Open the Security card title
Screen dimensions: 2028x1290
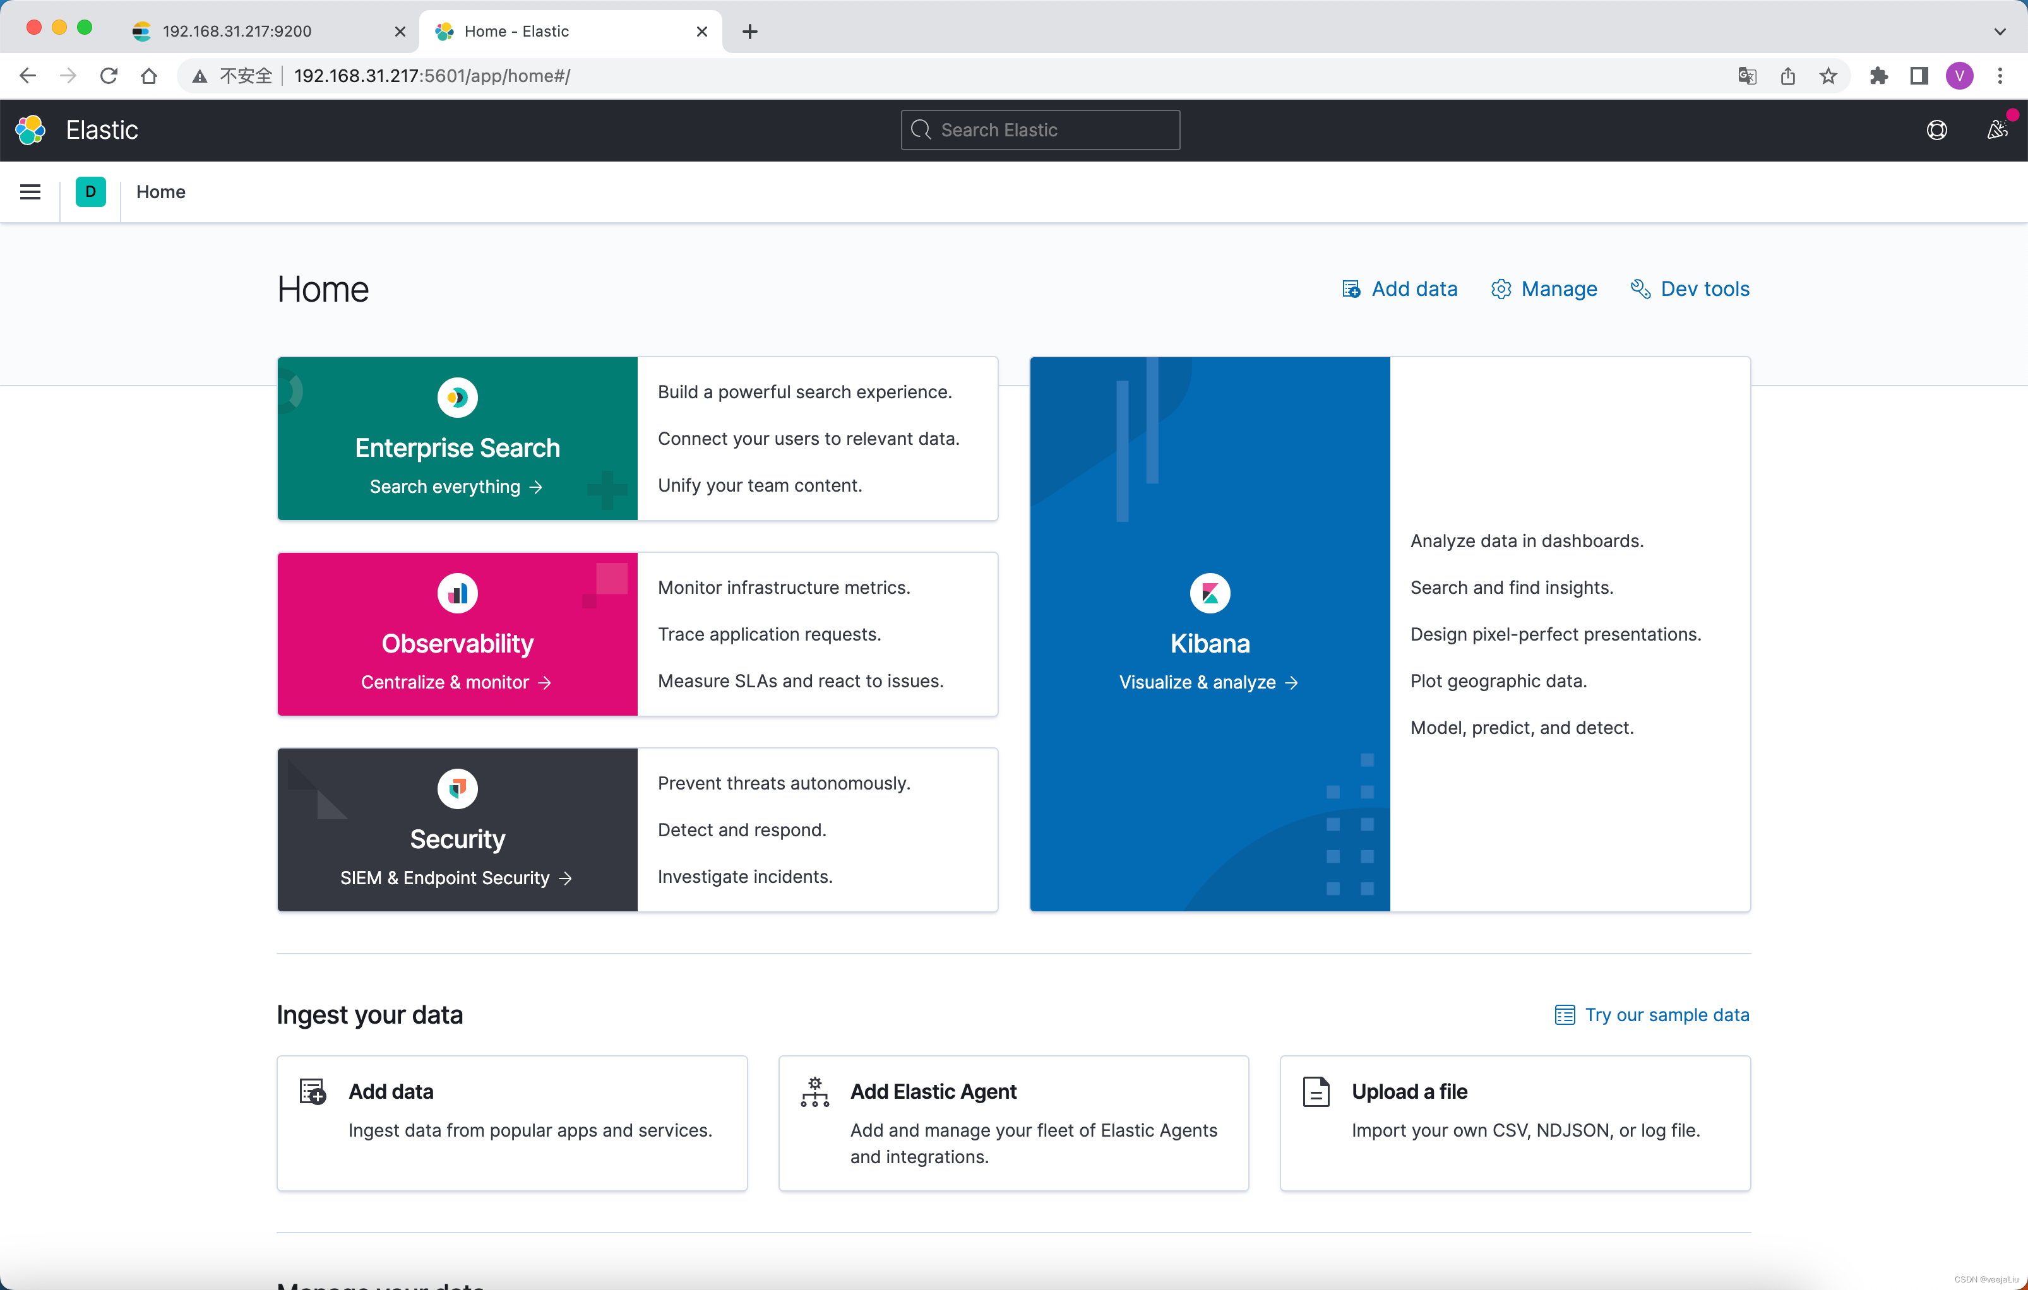click(457, 839)
